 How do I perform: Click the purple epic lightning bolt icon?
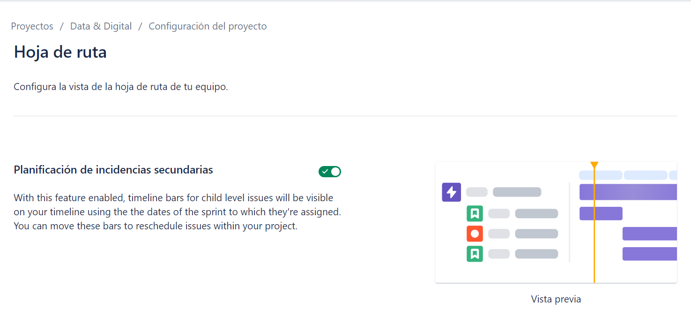452,192
